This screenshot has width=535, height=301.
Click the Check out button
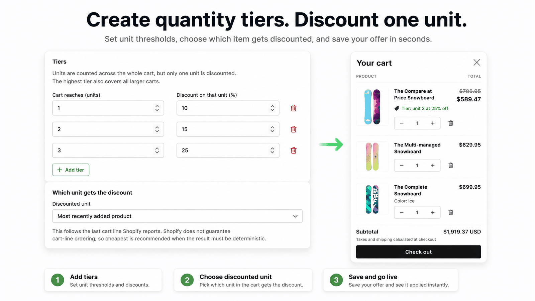point(418,252)
